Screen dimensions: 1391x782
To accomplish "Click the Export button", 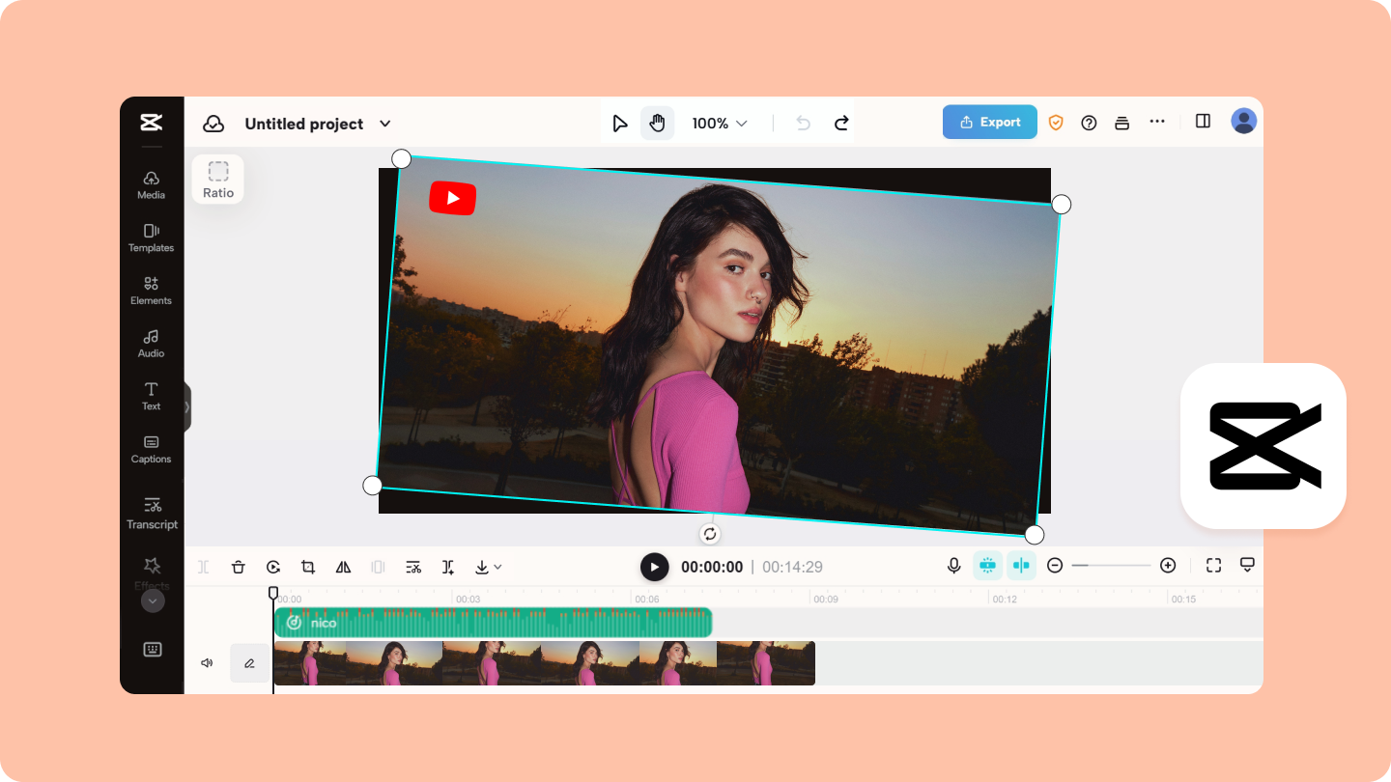I will pyautogui.click(x=989, y=122).
